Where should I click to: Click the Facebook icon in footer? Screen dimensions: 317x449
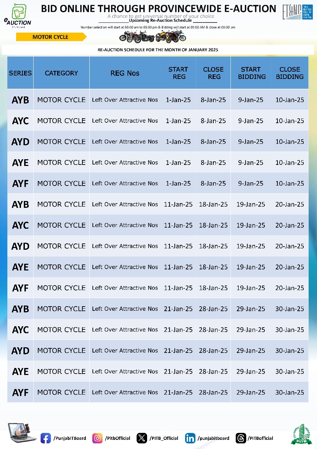46,438
